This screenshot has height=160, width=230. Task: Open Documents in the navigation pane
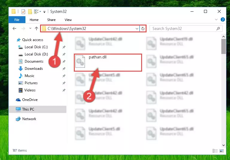point(34,61)
